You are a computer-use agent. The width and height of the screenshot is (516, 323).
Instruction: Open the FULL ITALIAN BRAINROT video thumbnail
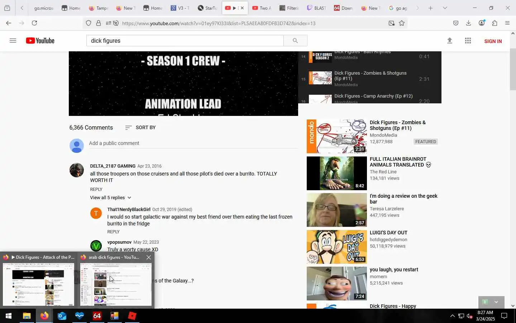[336, 173]
